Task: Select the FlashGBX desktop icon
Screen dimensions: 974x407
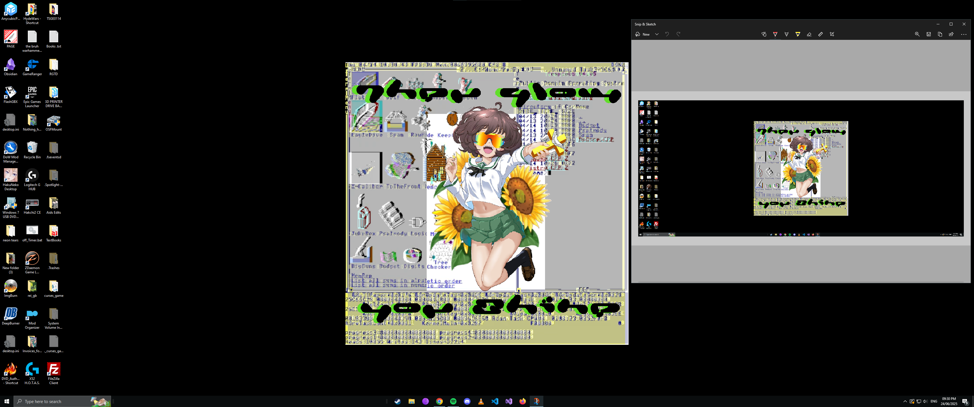Action: tap(10, 95)
